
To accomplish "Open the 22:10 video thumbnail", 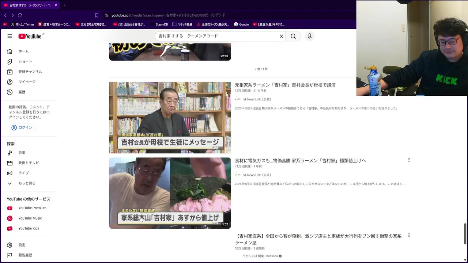I will pyautogui.click(x=170, y=52).
